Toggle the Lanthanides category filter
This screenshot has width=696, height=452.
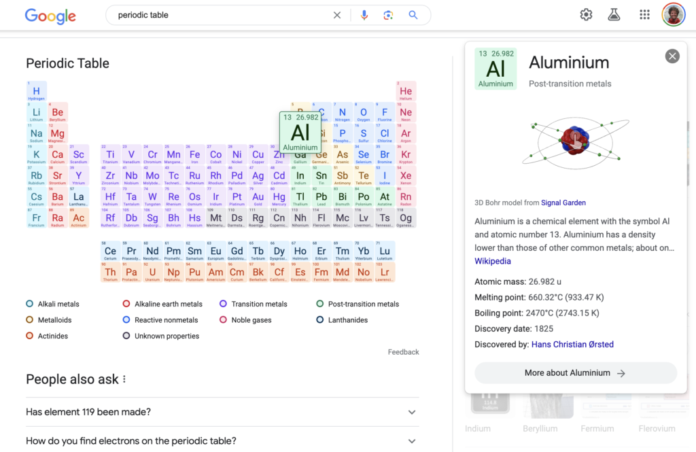pyautogui.click(x=342, y=320)
